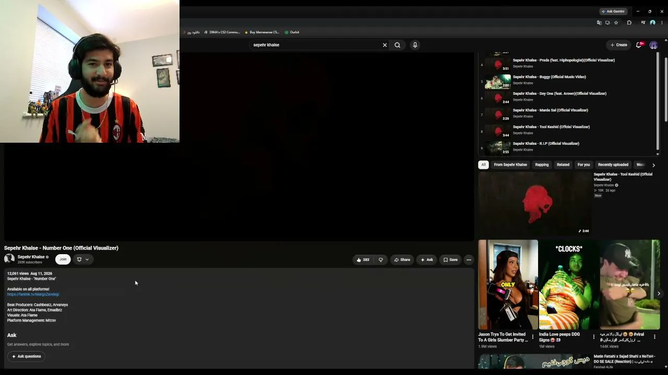This screenshot has width=668, height=375.
Task: Play Day One feat. Arown in playlist
Action: point(559,93)
